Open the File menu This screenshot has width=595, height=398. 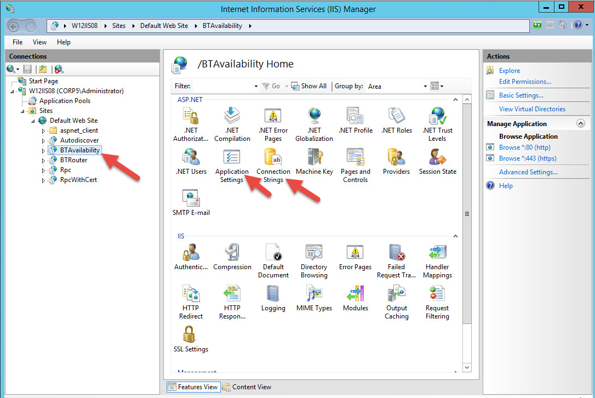[18, 42]
